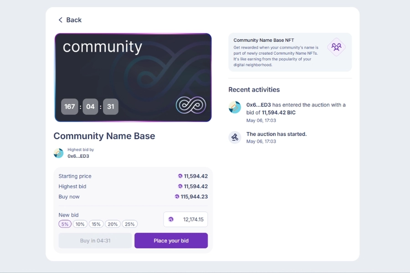
Task: Click the new bid amount field 12,174.15
Action: (x=186, y=219)
